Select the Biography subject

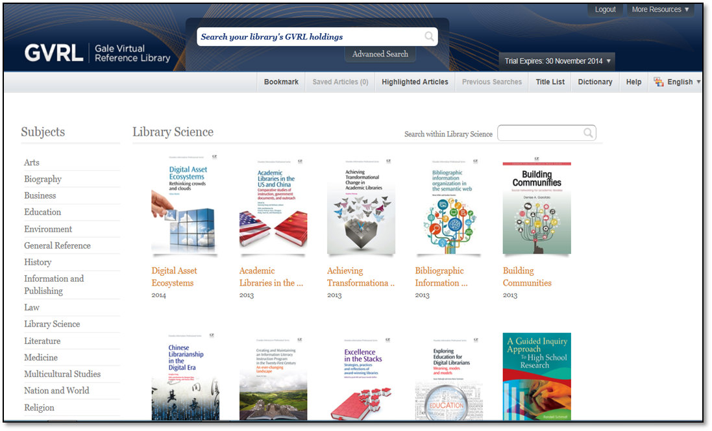pos(43,179)
